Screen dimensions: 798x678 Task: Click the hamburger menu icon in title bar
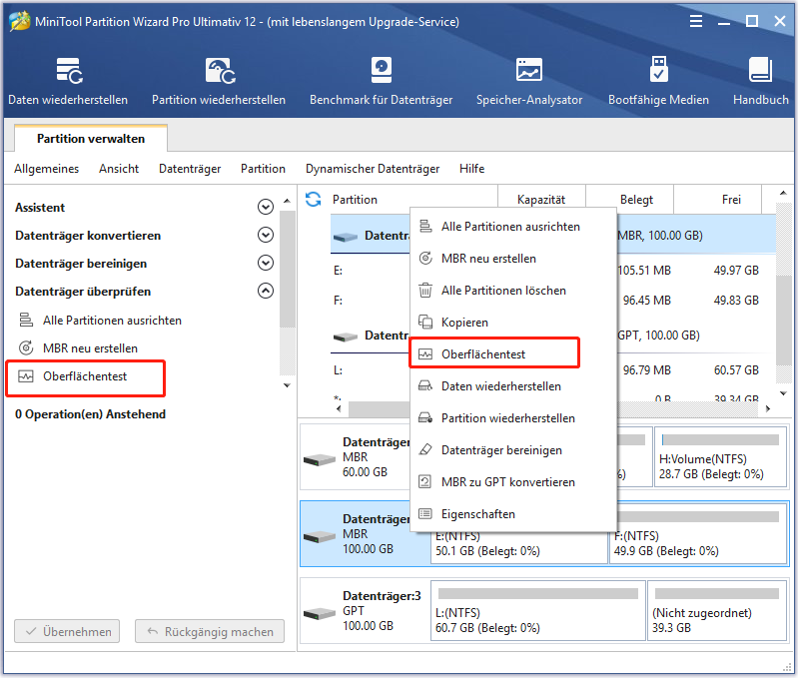[x=696, y=21]
